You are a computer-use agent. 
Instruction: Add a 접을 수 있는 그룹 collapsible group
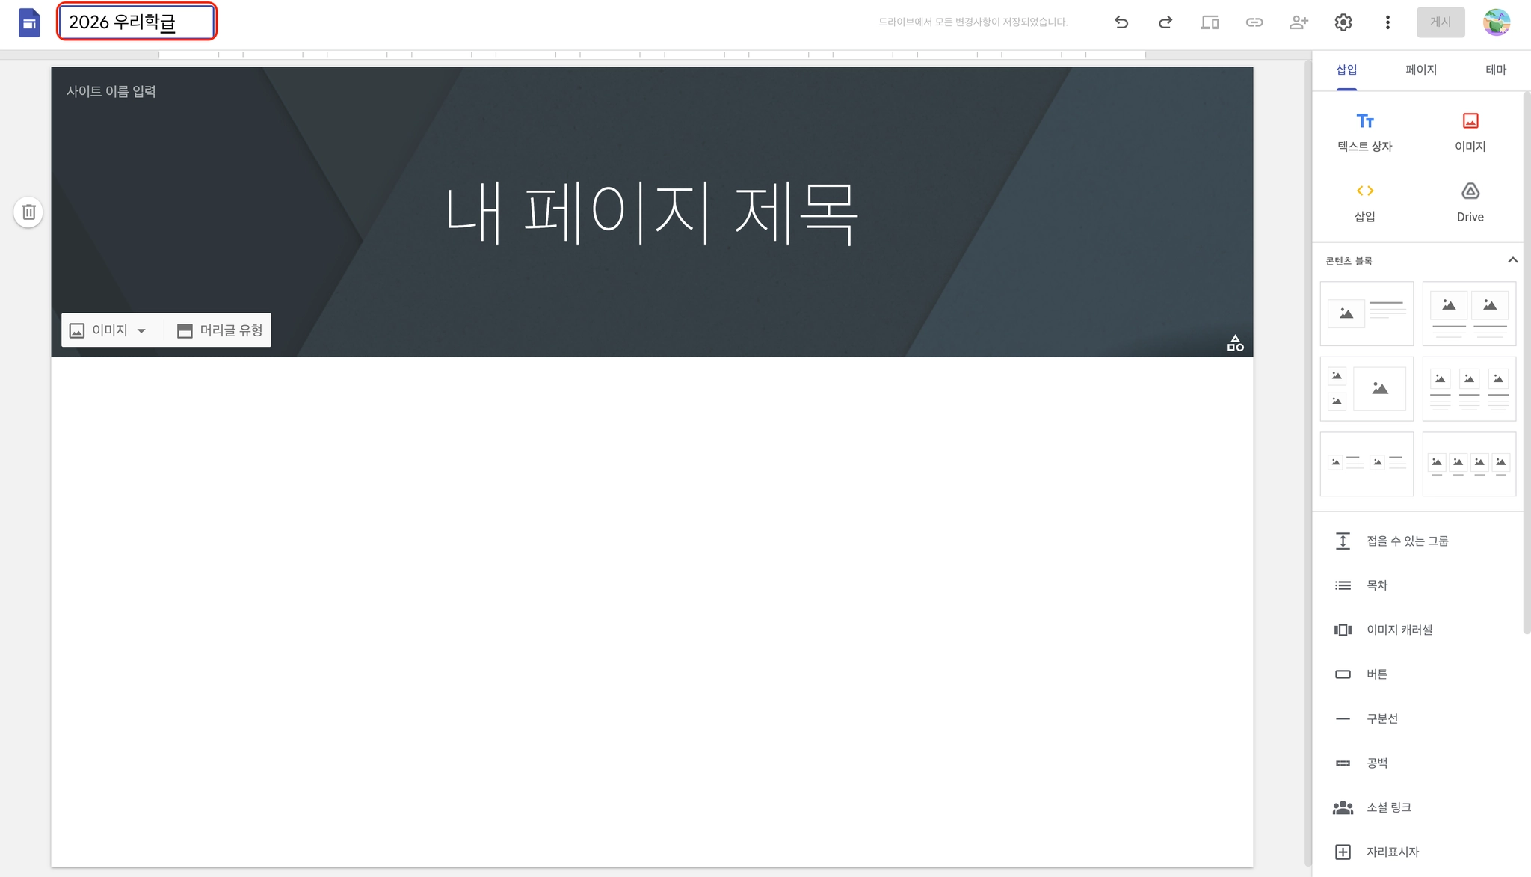(x=1407, y=541)
